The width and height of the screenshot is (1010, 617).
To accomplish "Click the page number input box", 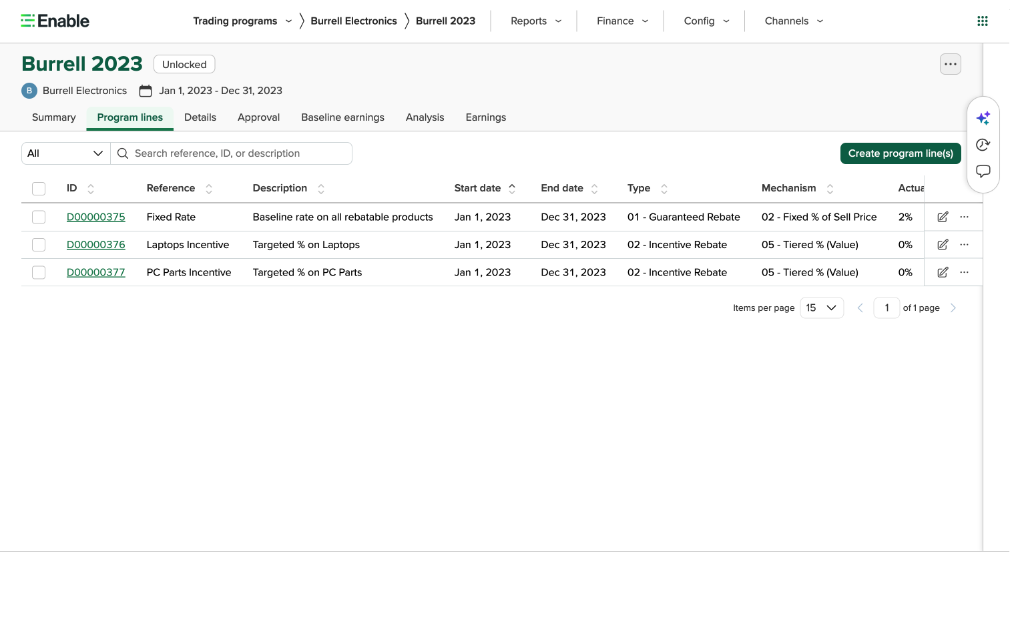I will point(887,308).
